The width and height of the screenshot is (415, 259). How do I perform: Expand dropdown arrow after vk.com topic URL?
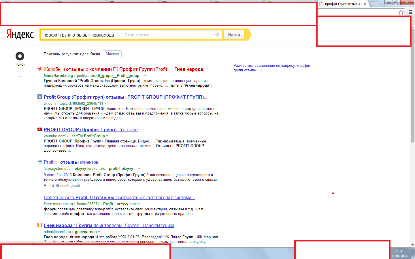[x=105, y=104]
